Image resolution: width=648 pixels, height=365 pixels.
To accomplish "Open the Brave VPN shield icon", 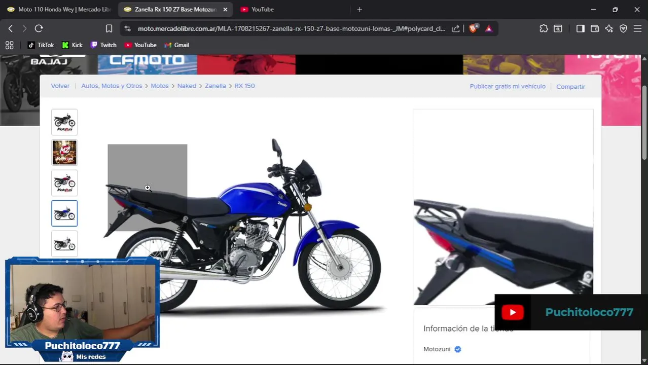I will pos(623,29).
